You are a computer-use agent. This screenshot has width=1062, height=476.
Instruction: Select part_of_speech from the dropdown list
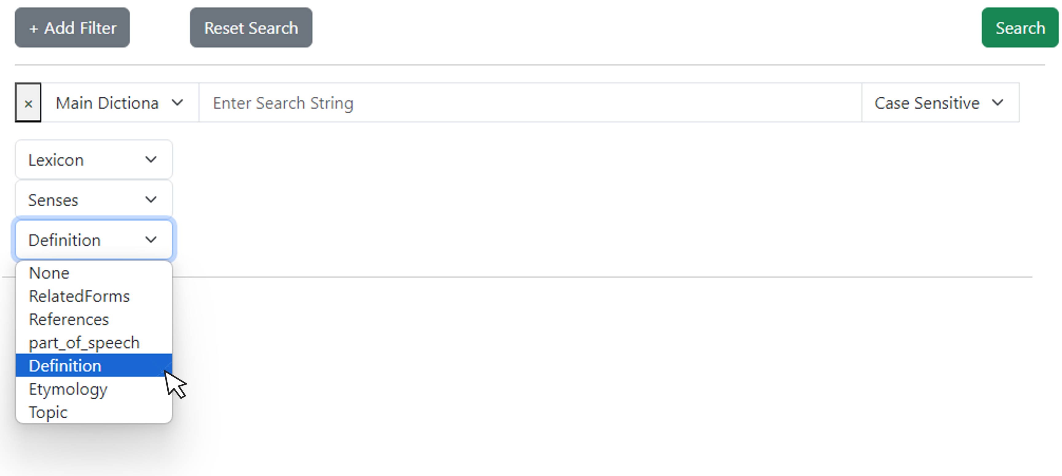coord(83,342)
